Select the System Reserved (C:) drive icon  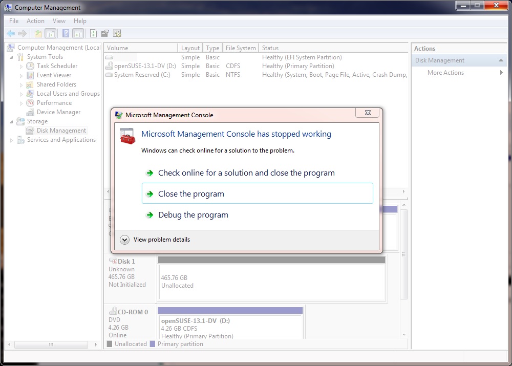point(109,75)
